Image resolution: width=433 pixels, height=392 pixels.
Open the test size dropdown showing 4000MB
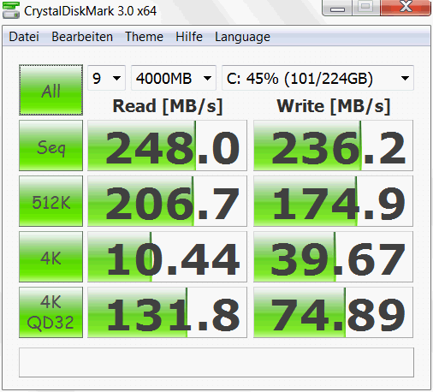tap(174, 78)
